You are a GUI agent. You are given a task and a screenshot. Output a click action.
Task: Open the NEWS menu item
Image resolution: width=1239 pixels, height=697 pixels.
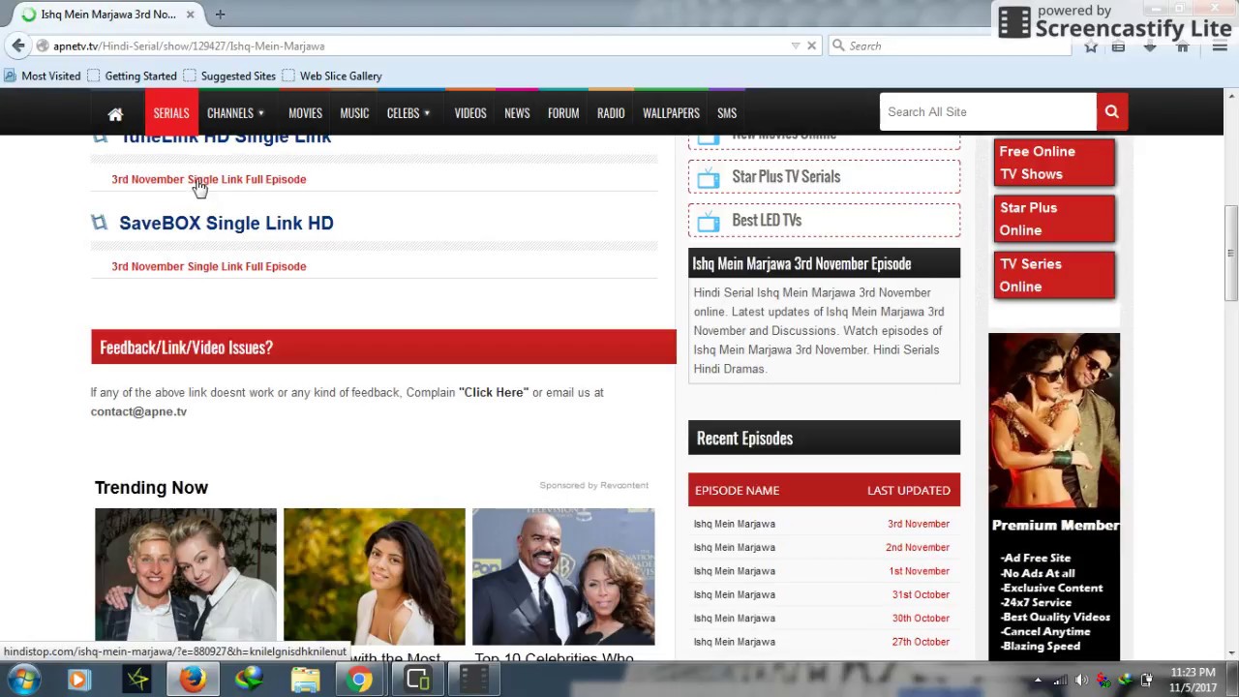[517, 113]
